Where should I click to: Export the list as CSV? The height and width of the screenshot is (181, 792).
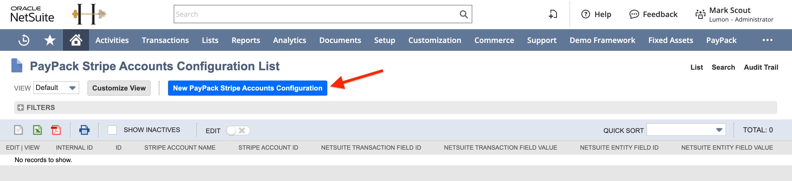click(18, 130)
